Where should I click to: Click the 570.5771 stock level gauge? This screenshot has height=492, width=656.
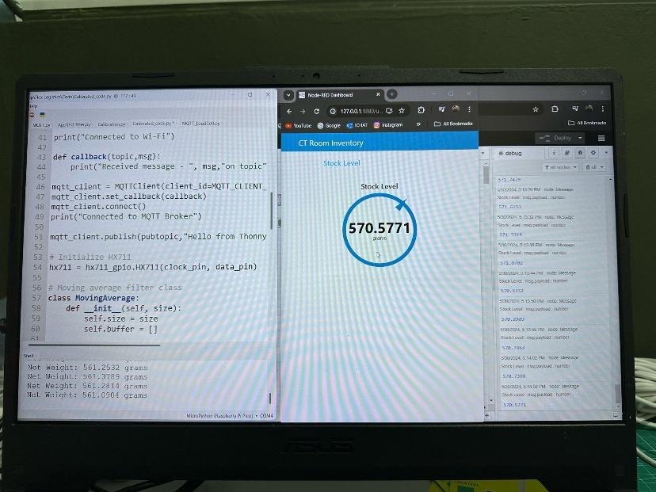(379, 229)
